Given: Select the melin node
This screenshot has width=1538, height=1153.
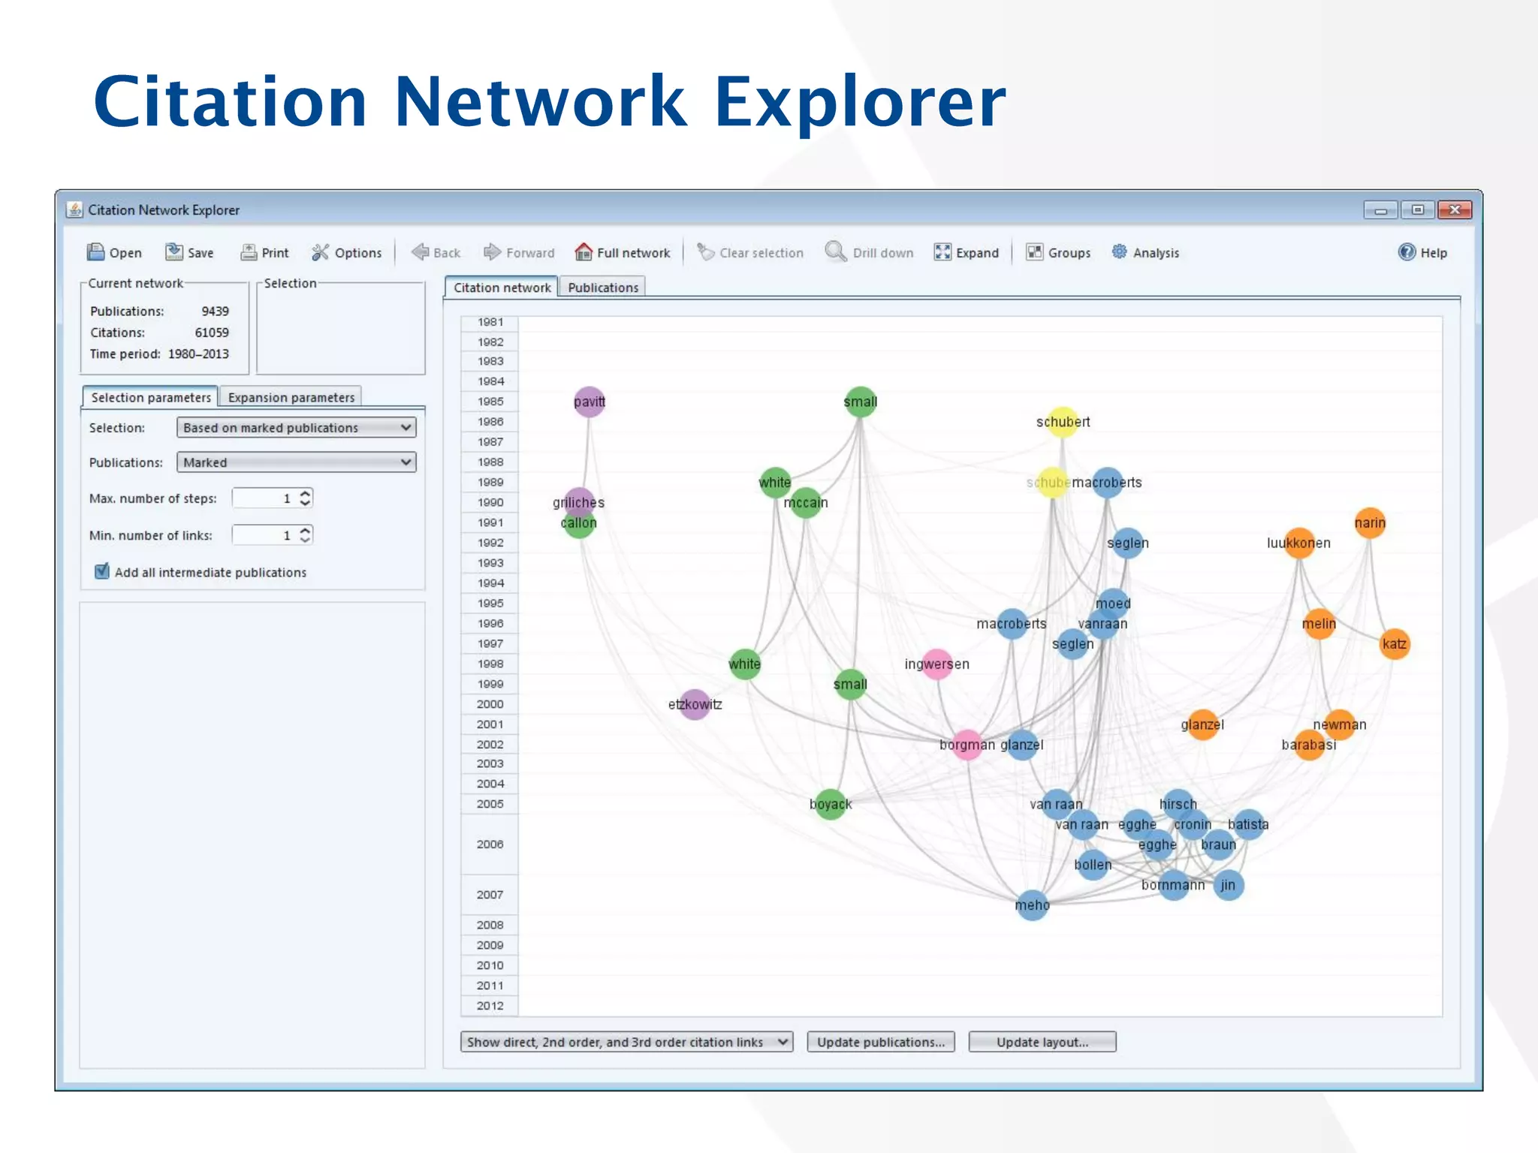Looking at the screenshot, I should pos(1319,623).
